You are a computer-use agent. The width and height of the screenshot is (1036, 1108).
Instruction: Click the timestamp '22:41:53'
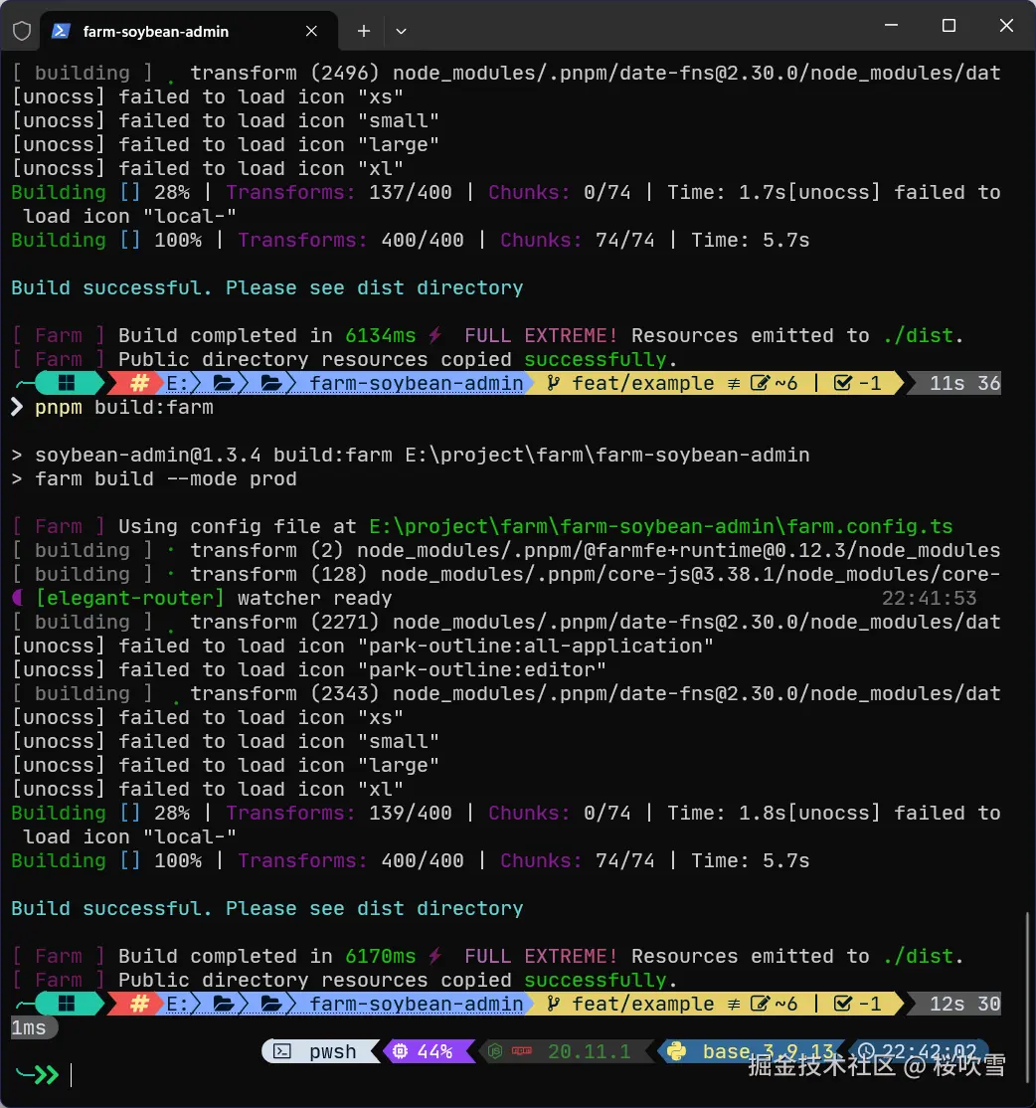click(929, 598)
